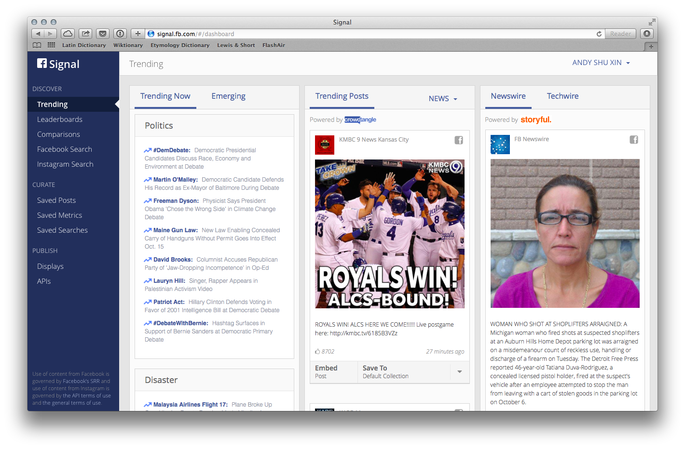
Task: Click the Embed Post button
Action: coord(334,372)
